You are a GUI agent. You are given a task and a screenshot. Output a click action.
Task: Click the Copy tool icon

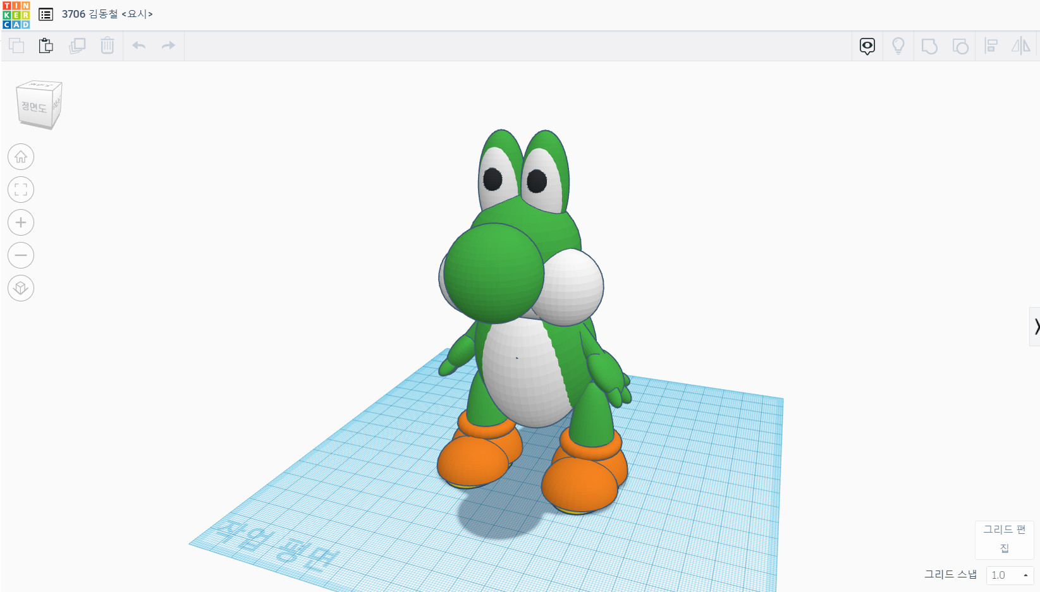[16, 45]
